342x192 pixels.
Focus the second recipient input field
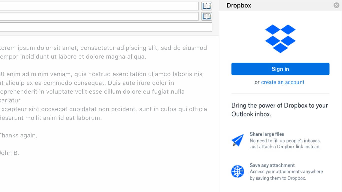[x=99, y=16]
